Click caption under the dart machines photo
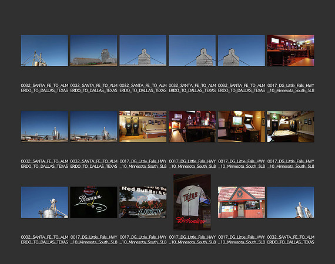The height and width of the screenshot is (264, 335). coord(143,164)
